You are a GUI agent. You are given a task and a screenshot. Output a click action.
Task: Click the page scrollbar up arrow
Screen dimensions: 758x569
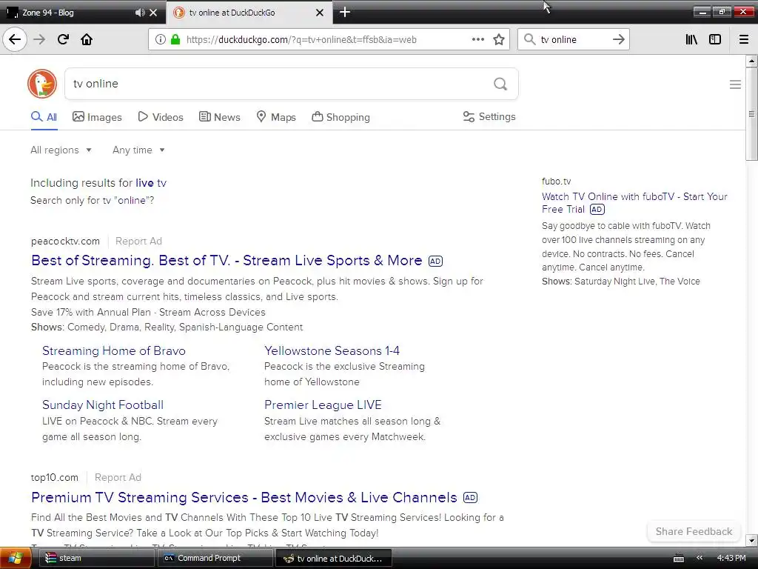(x=751, y=61)
